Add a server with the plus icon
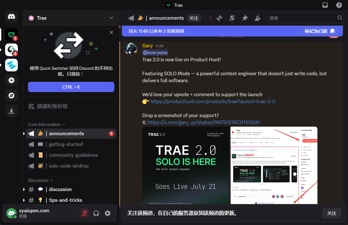The image size is (348, 225). click(11, 80)
